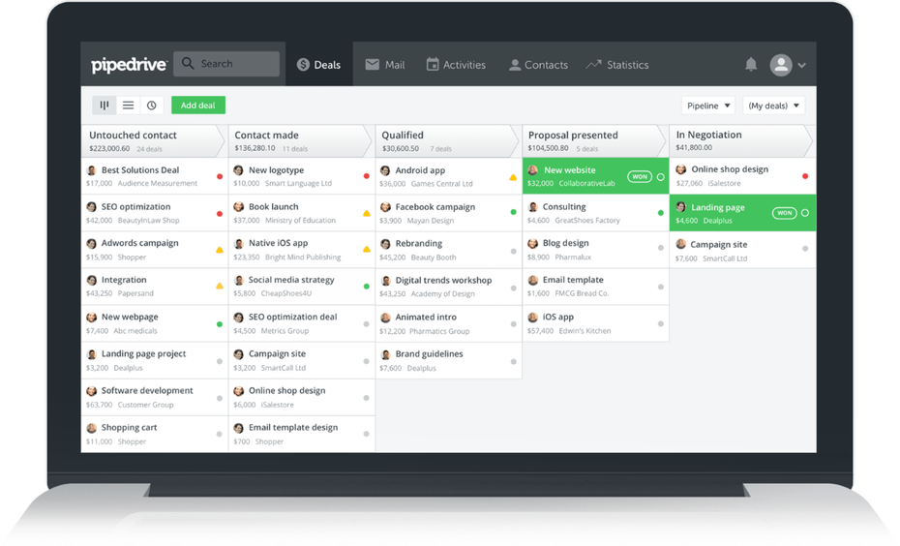Click the green New website deal card

581,176
